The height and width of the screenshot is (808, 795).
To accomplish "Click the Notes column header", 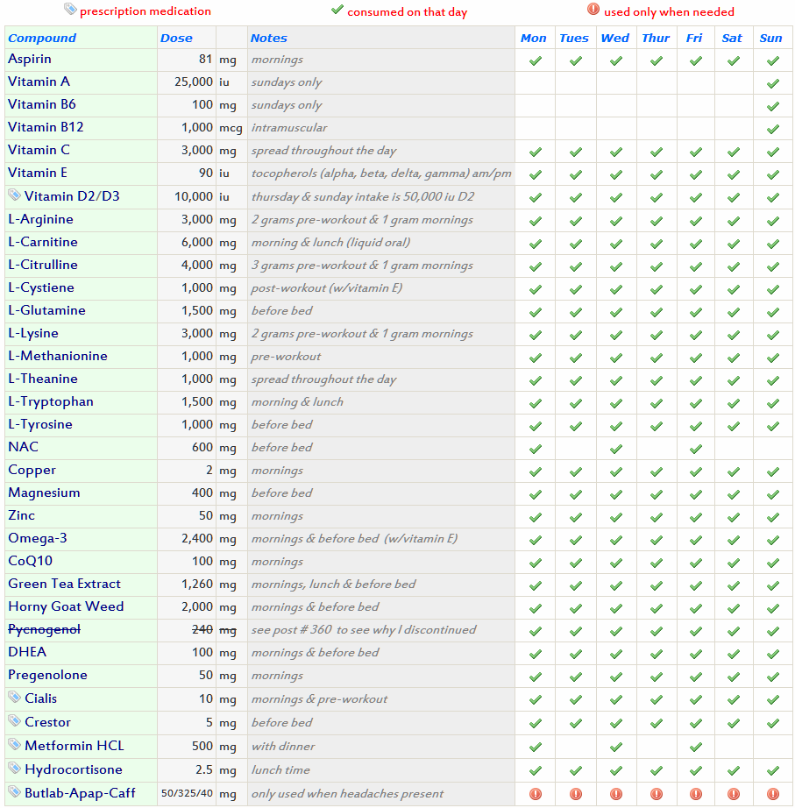I will (268, 38).
